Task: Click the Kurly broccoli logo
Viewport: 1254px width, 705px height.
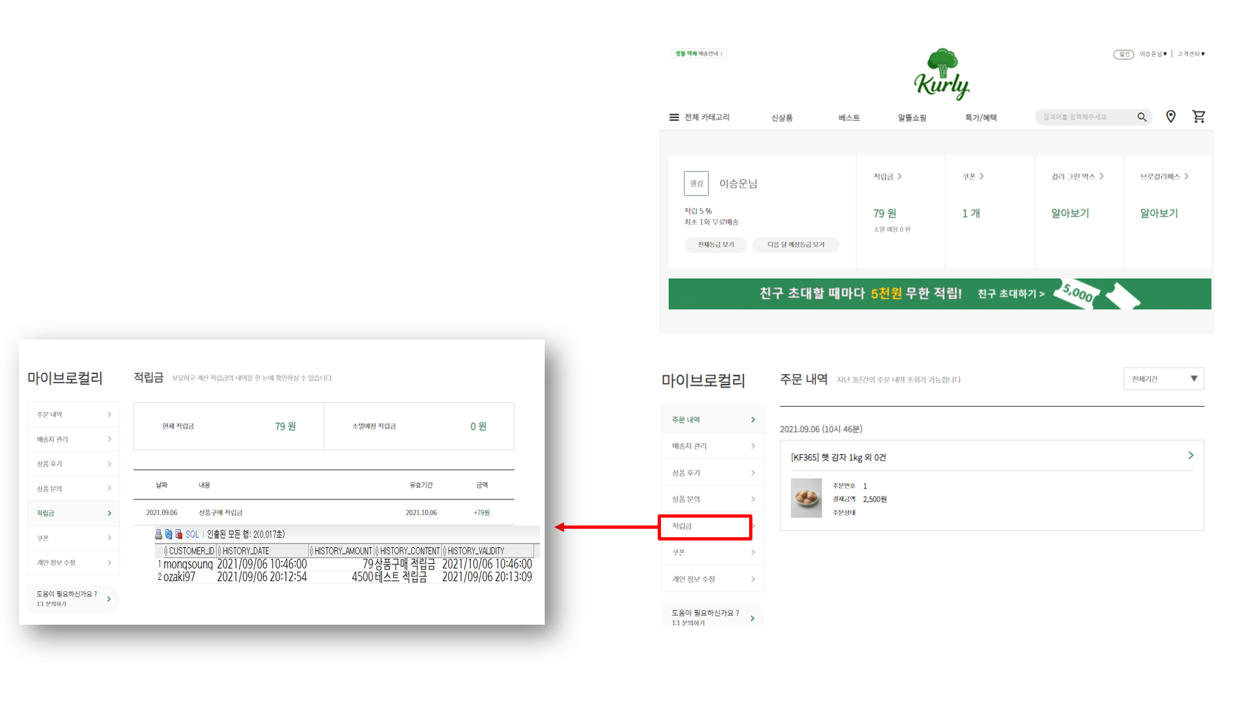Action: coord(941,74)
